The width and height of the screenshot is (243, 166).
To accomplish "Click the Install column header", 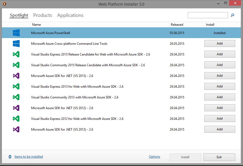I will pos(222,25).
